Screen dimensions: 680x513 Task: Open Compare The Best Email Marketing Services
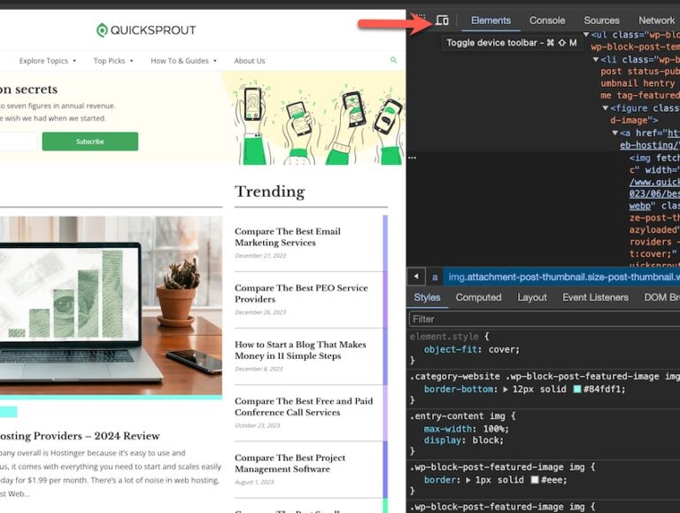[x=287, y=237]
